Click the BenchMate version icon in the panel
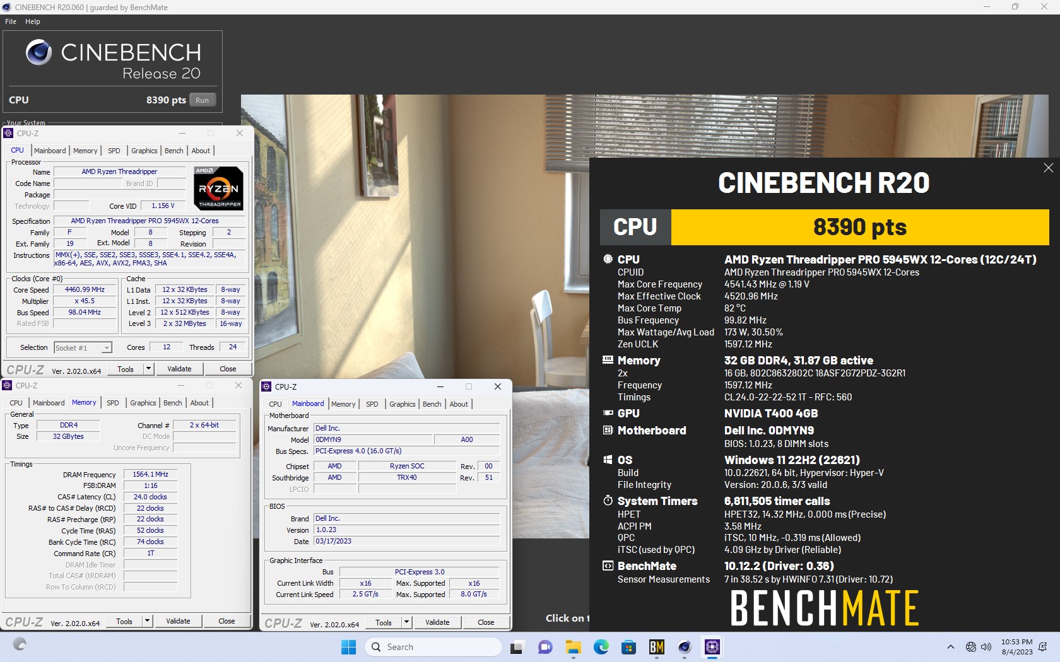1060x662 pixels. click(608, 566)
